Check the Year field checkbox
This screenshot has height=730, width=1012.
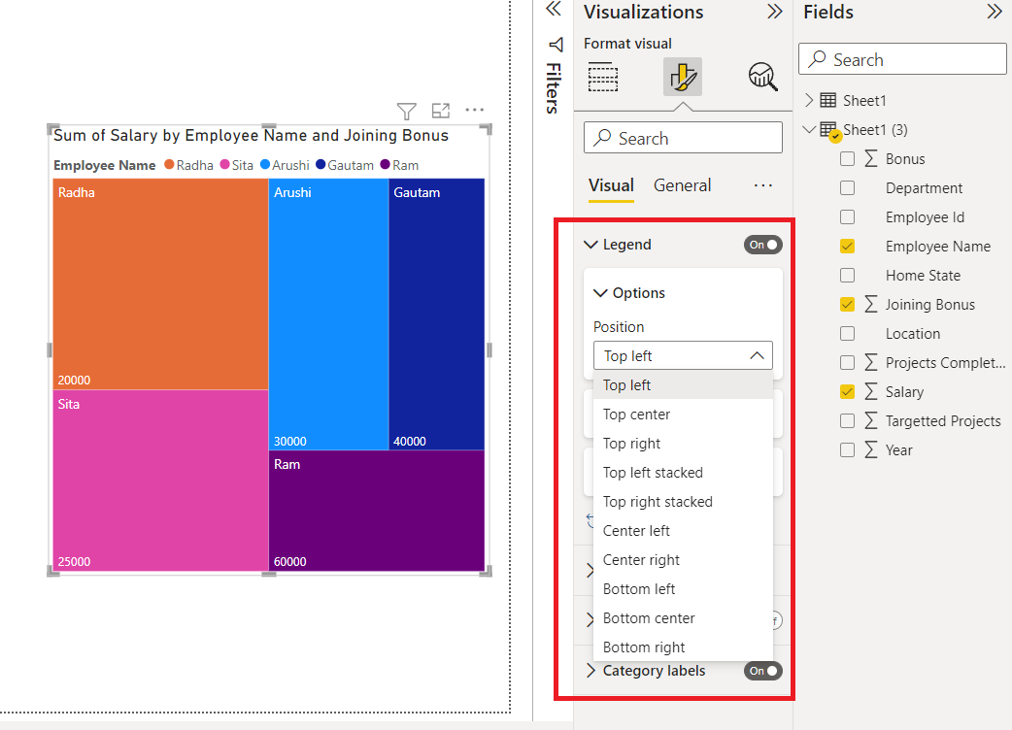coord(848,449)
